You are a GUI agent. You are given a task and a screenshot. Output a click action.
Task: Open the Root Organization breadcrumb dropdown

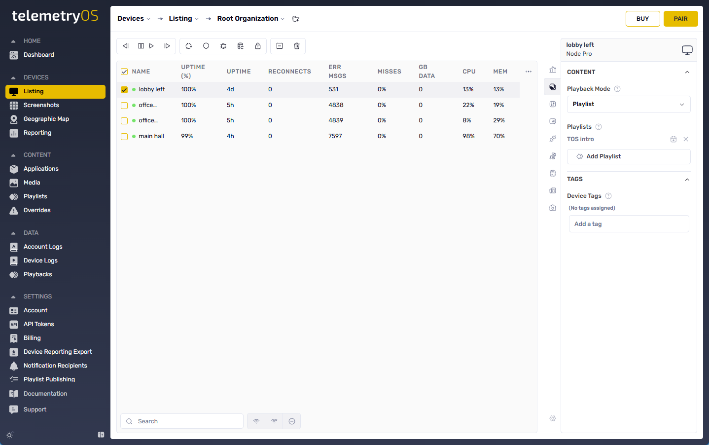pyautogui.click(x=251, y=19)
